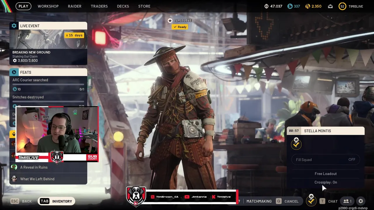The image size is (374, 210).
Task: Click the 3,600/3,600 event progress value
Action: click(28, 61)
